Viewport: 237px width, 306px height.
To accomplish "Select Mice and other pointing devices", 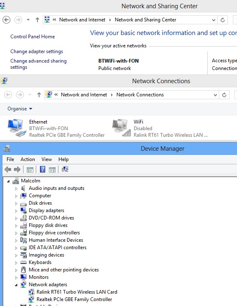I will tap(64, 270).
